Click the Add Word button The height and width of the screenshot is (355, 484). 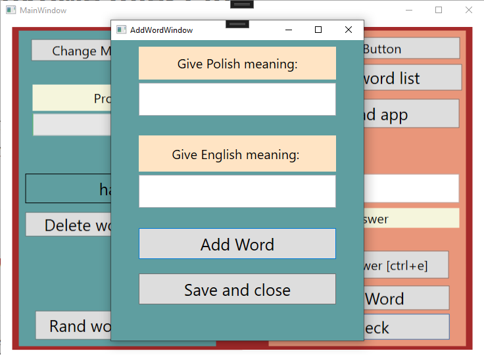coord(237,243)
